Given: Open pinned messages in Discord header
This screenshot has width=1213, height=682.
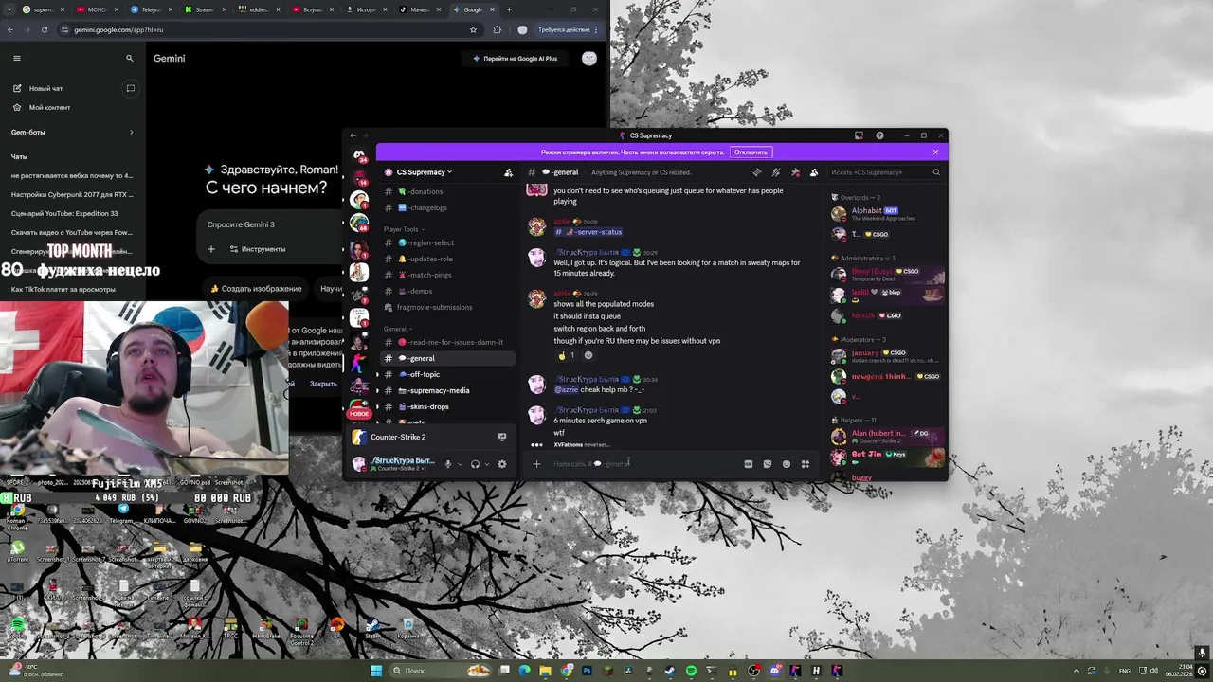Looking at the screenshot, I should pyautogui.click(x=795, y=172).
